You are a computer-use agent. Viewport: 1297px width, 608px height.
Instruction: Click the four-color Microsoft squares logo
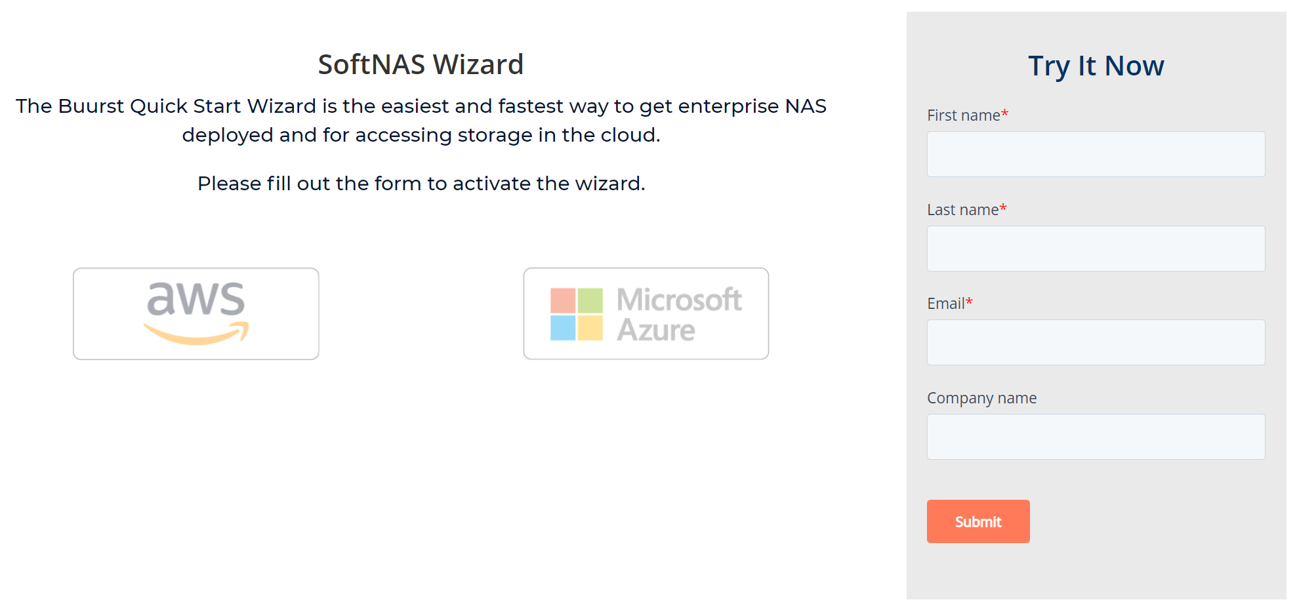pos(576,314)
